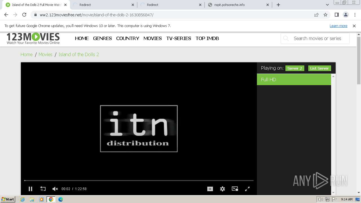Open system tray volume icon
Viewport: 361px width, 203px height.
point(321,199)
